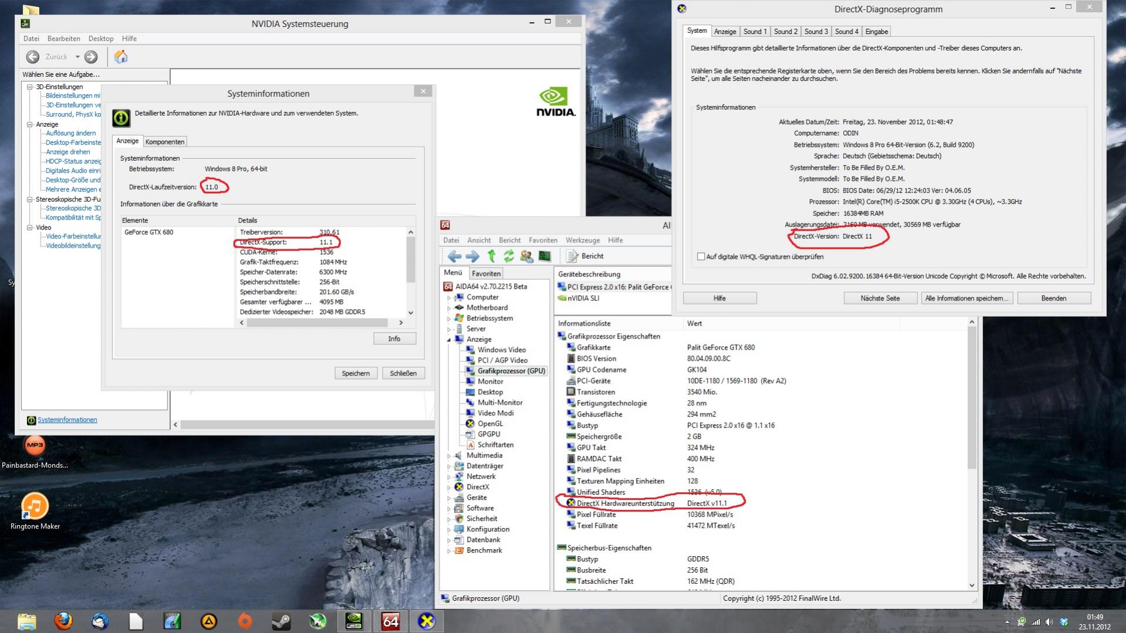Click NVIDIA control panel back arrow

coord(33,57)
